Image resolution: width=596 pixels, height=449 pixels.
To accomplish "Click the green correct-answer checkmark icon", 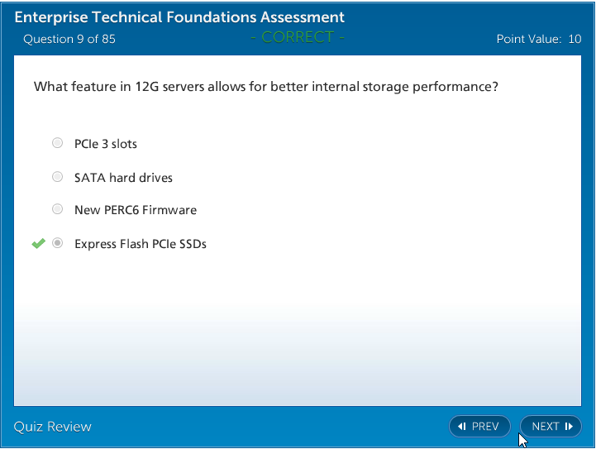I will pos(38,244).
